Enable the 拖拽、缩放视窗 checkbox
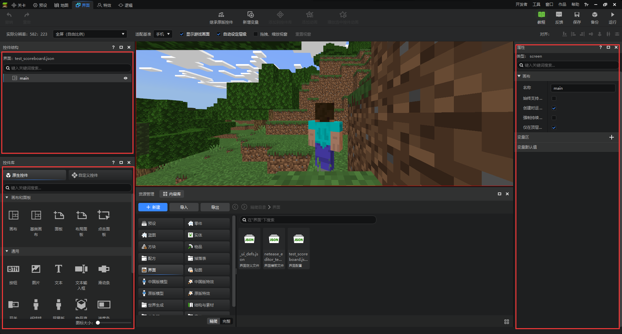 (x=256, y=34)
